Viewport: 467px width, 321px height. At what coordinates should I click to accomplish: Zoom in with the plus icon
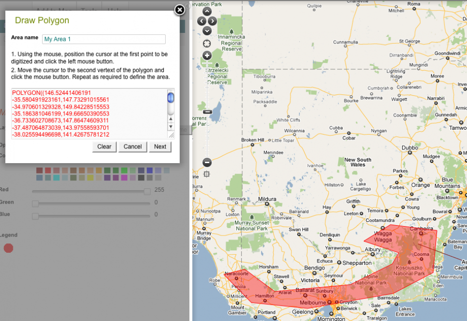tap(207, 56)
